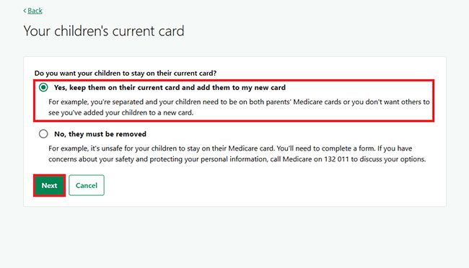
Task: Click the 'Do you want your children' question text
Action: (126, 73)
